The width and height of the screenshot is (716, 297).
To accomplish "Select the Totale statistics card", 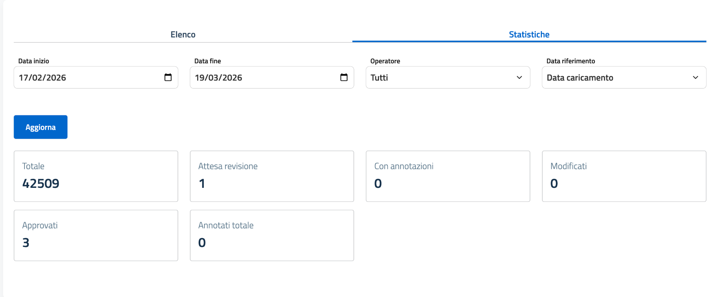I will click(96, 176).
